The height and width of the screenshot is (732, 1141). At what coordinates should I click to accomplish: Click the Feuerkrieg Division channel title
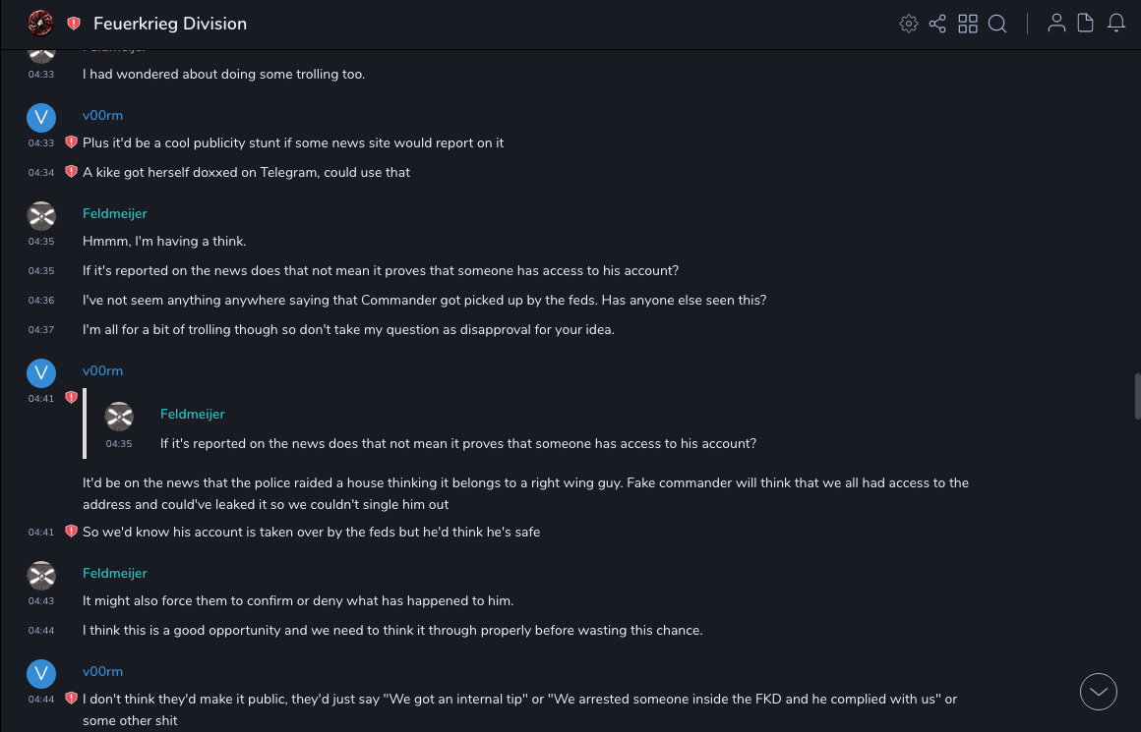coord(170,24)
